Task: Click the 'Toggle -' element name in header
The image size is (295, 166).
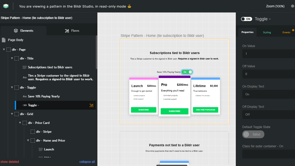Action: [263, 19]
